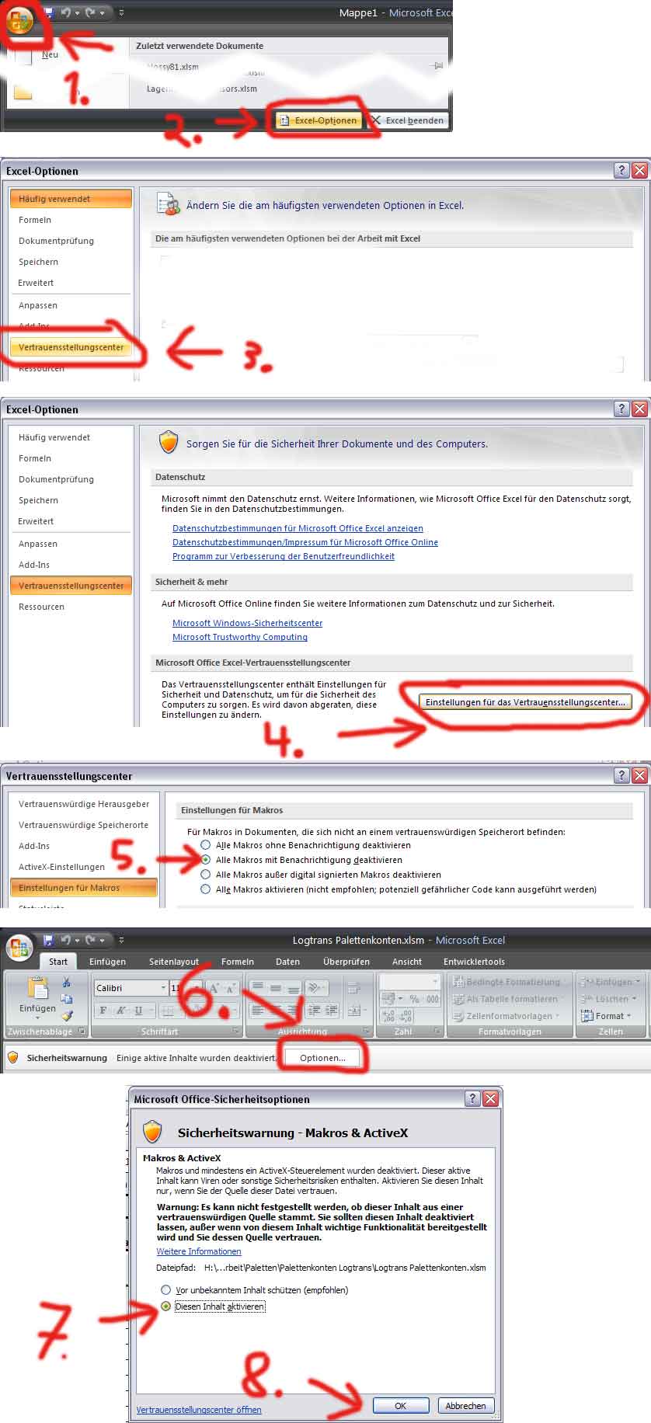The image size is (651, 1423).
Task: Click the decrease font size A icon
Action: pos(230,988)
